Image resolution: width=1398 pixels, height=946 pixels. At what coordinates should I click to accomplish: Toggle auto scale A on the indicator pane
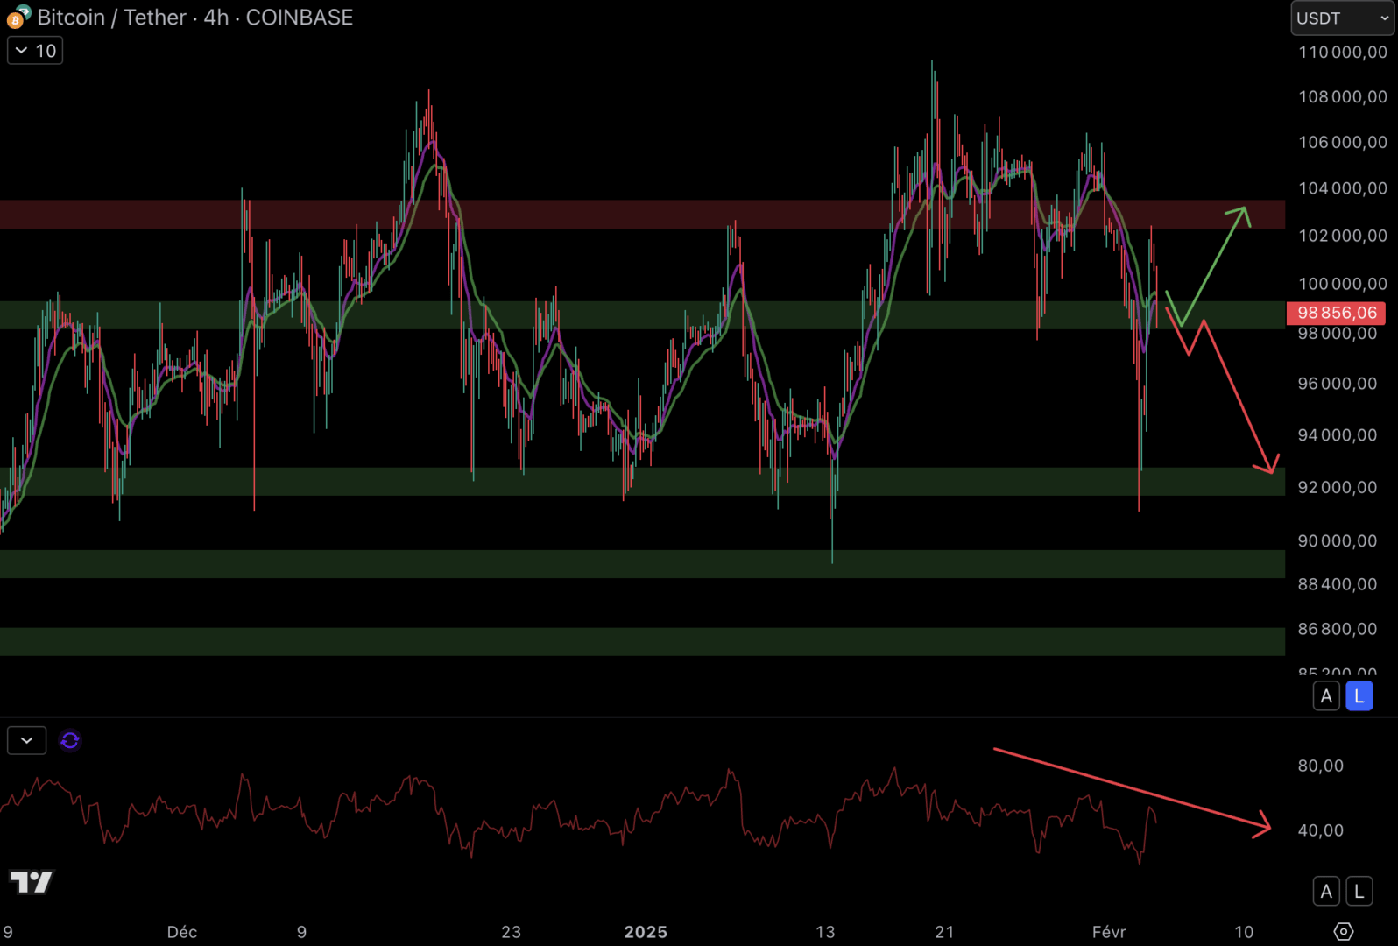point(1326,892)
